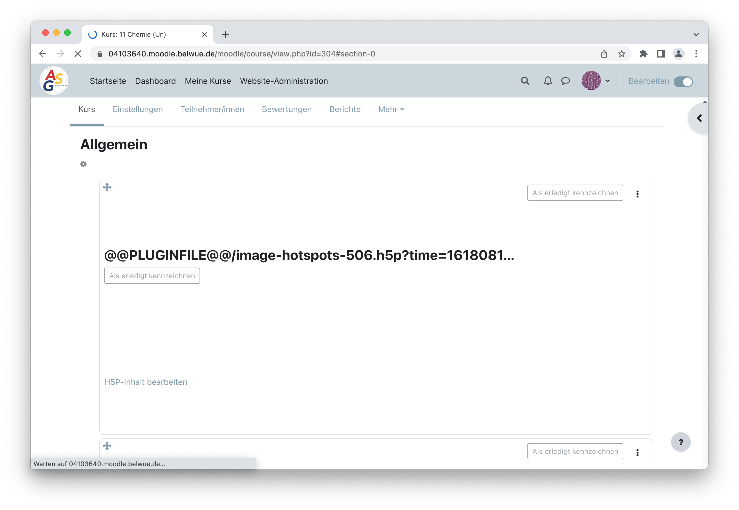739x510 pixels.
Task: Disable the Bearbeiten editing toggle
Action: [684, 82]
